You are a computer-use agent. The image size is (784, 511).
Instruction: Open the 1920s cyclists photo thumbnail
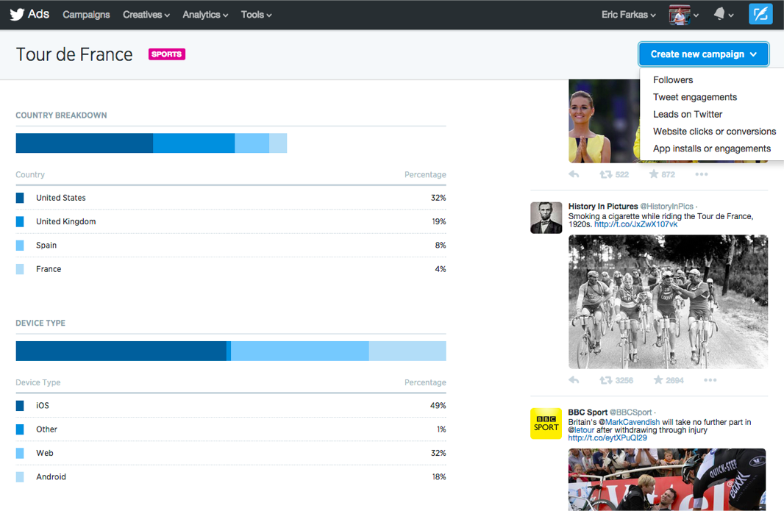tap(668, 301)
